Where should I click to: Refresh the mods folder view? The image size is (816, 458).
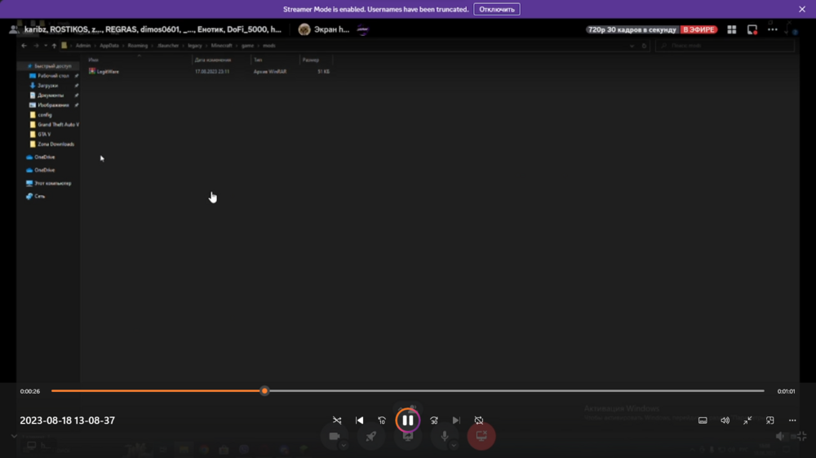(645, 46)
